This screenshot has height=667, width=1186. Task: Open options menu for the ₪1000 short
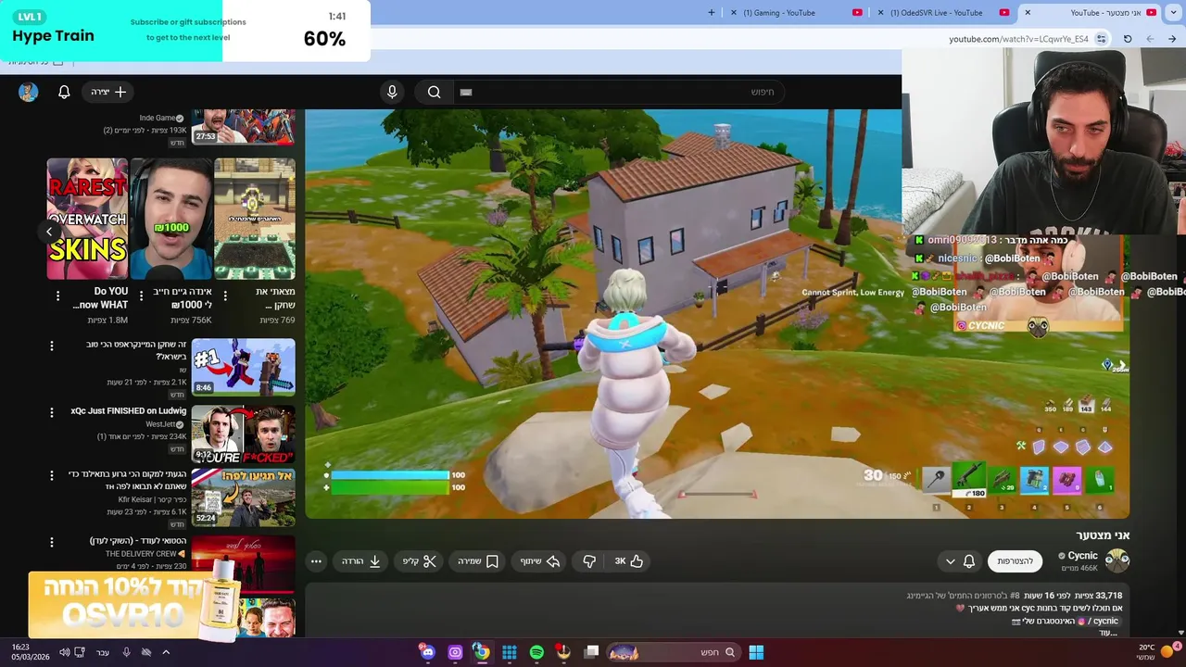(x=141, y=296)
